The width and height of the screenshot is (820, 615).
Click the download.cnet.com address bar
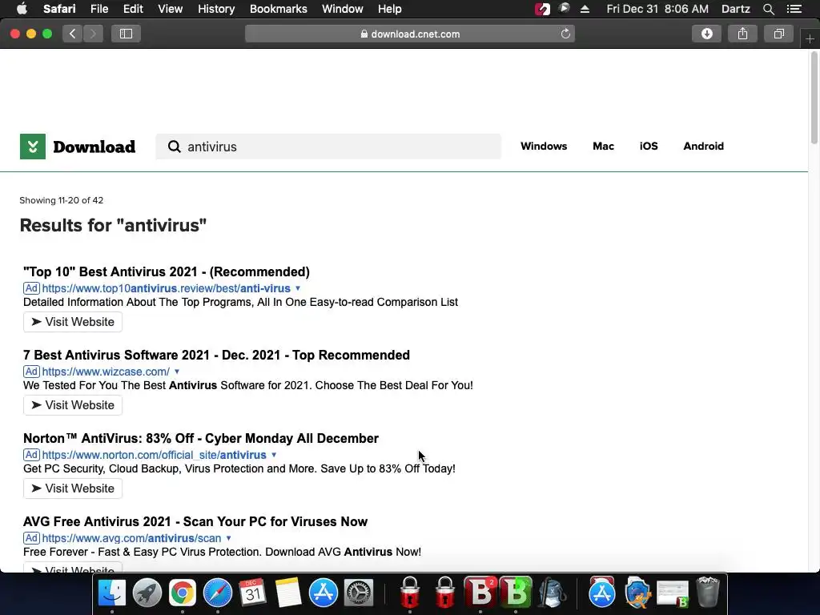410,34
